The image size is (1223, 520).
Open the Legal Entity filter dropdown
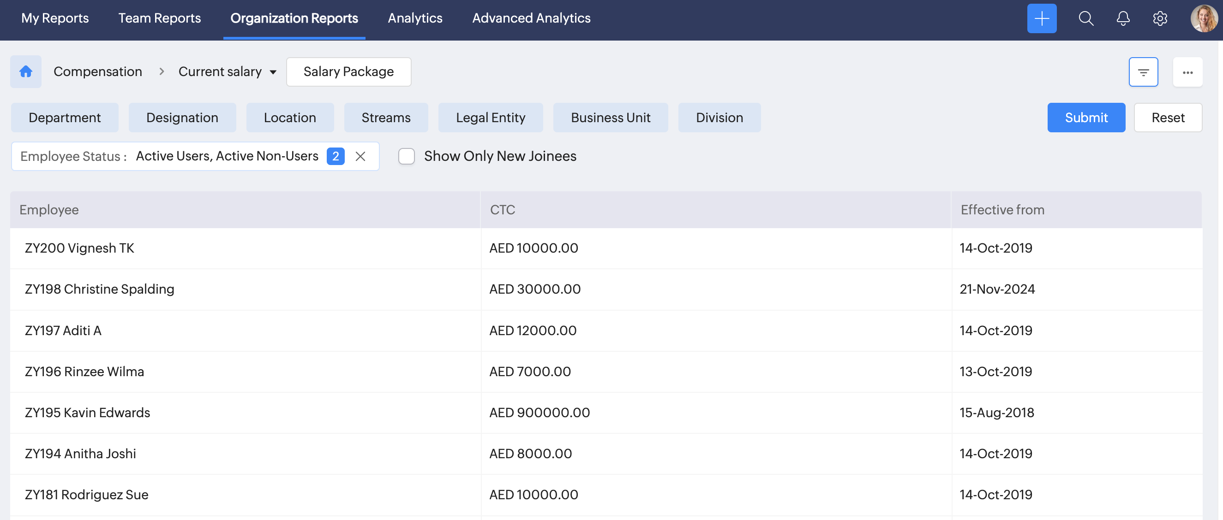click(490, 118)
